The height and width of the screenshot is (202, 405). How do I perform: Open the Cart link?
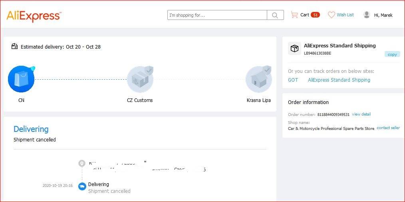pyautogui.click(x=304, y=15)
